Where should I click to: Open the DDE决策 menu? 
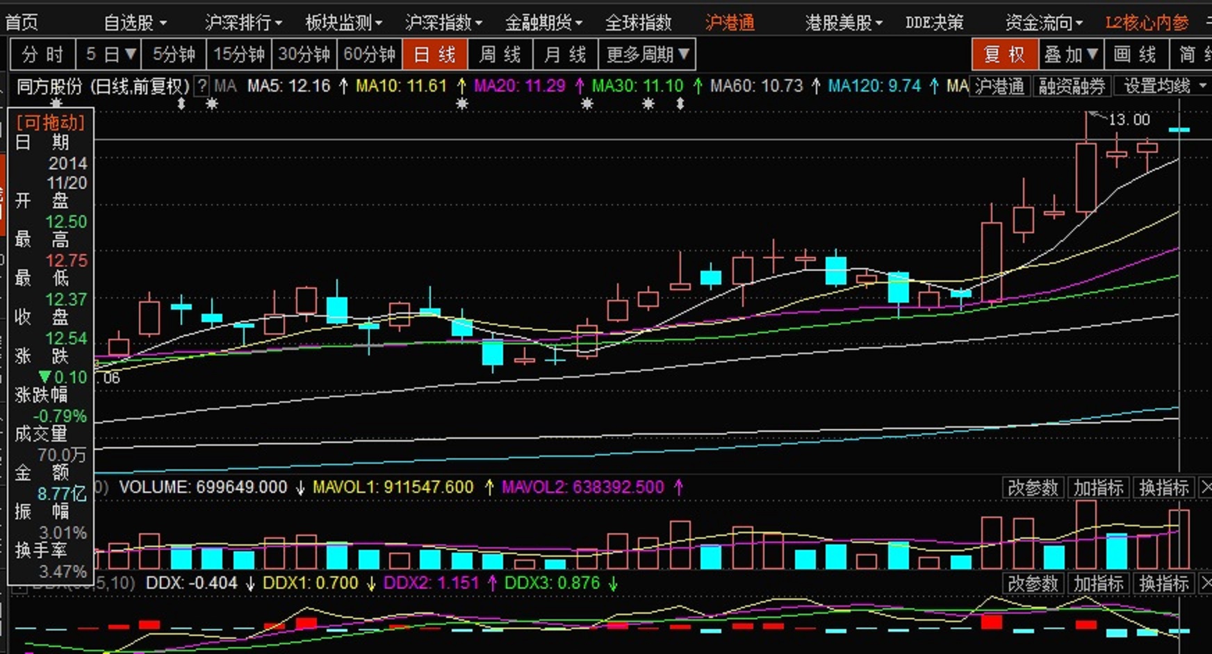(934, 23)
